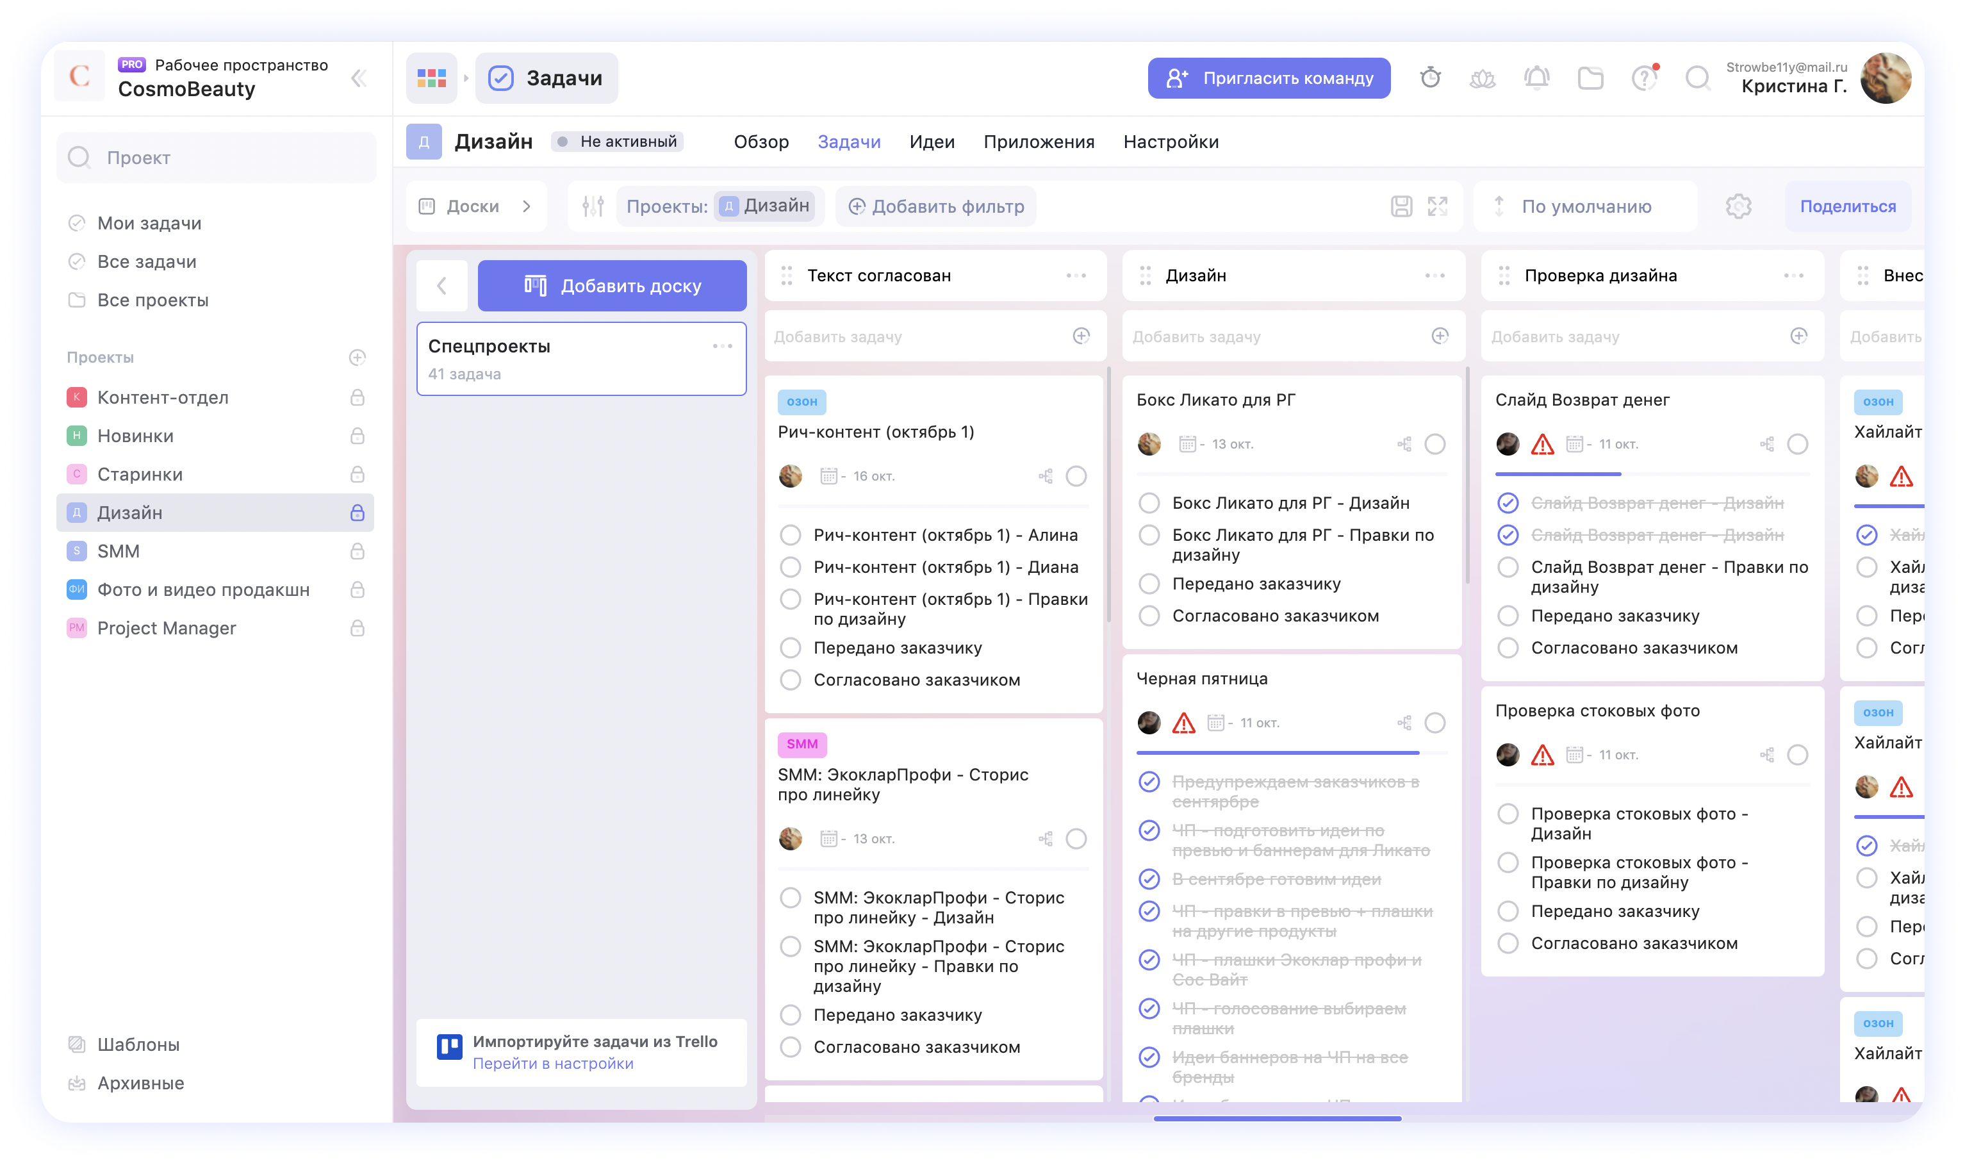Open the files folder icon in header
The width and height of the screenshot is (1965, 1163).
coord(1590,78)
